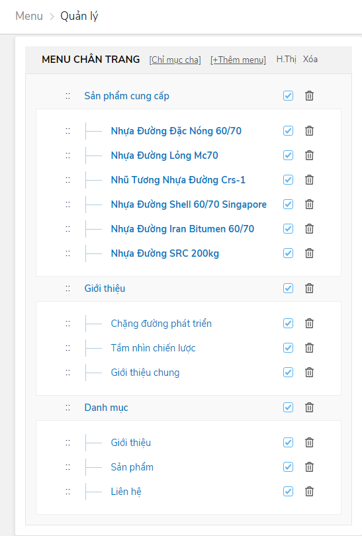Remove Nhựa Đường SRC 200kg with trash icon
This screenshot has width=362, height=536.
[x=309, y=253]
